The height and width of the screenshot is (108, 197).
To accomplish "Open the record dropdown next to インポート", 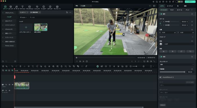I will tap(35, 12).
